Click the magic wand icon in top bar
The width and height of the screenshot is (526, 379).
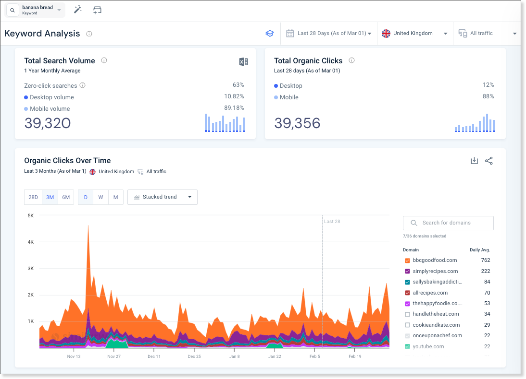click(77, 10)
